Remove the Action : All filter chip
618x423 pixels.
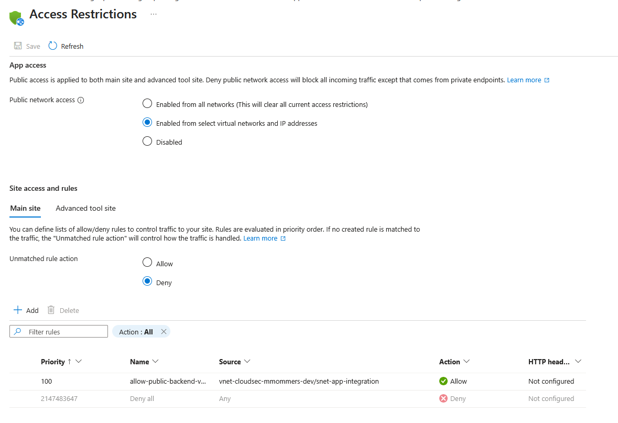pos(164,332)
